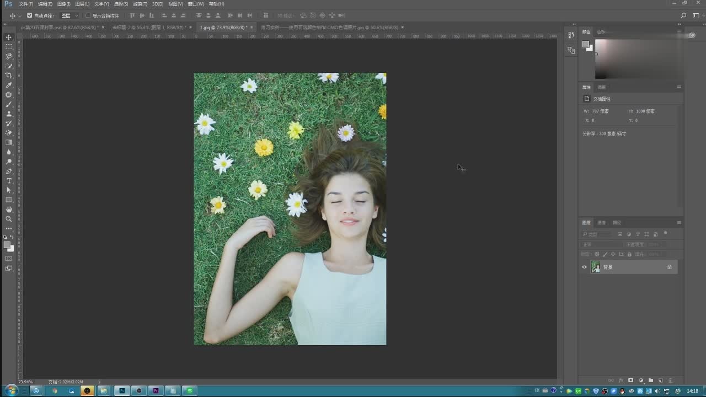
Task: Select the Clone Stamp tool
Action: pos(9,114)
